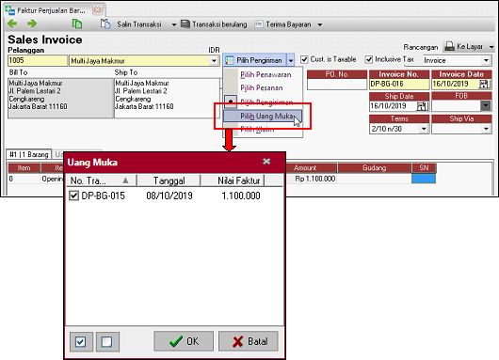Toggle the Inclusive Tax checkbox
The height and width of the screenshot is (360, 499).
point(369,59)
